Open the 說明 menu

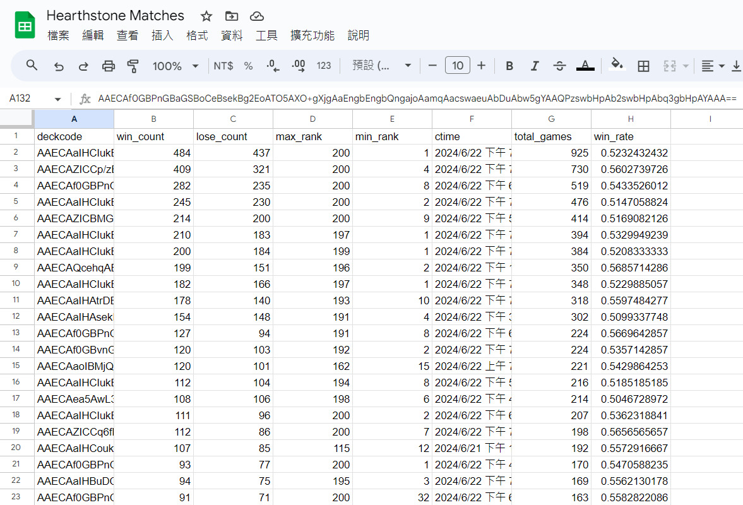click(358, 35)
